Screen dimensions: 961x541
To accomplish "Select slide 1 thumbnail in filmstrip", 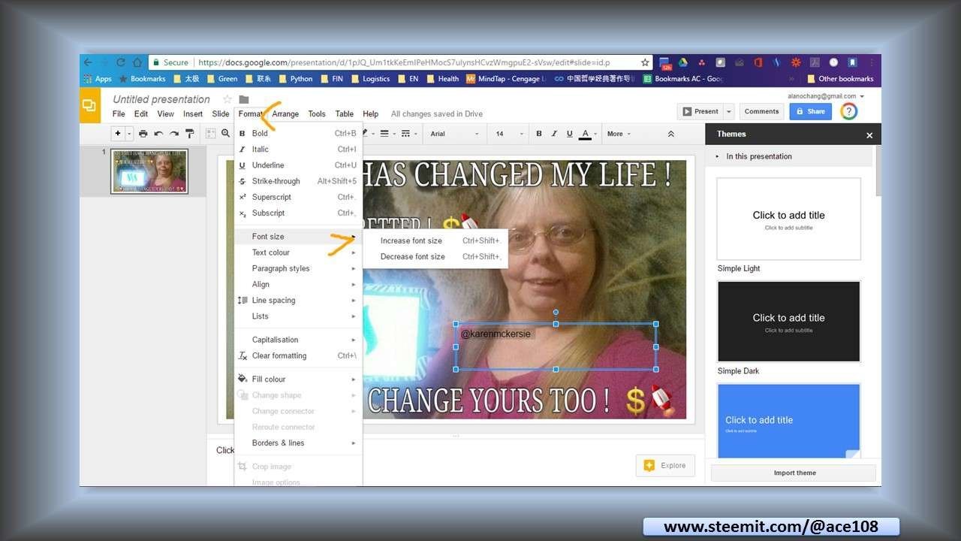I will click(149, 171).
